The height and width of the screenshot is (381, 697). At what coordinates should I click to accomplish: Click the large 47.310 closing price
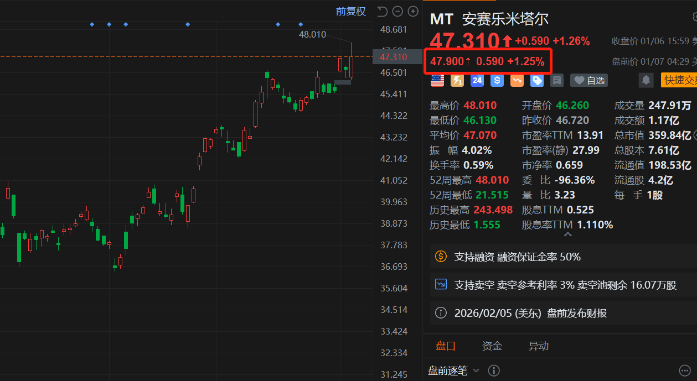point(464,41)
